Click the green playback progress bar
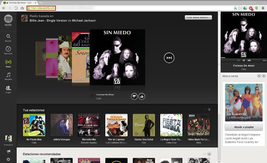This screenshot has height=163, width=267. pos(223,58)
